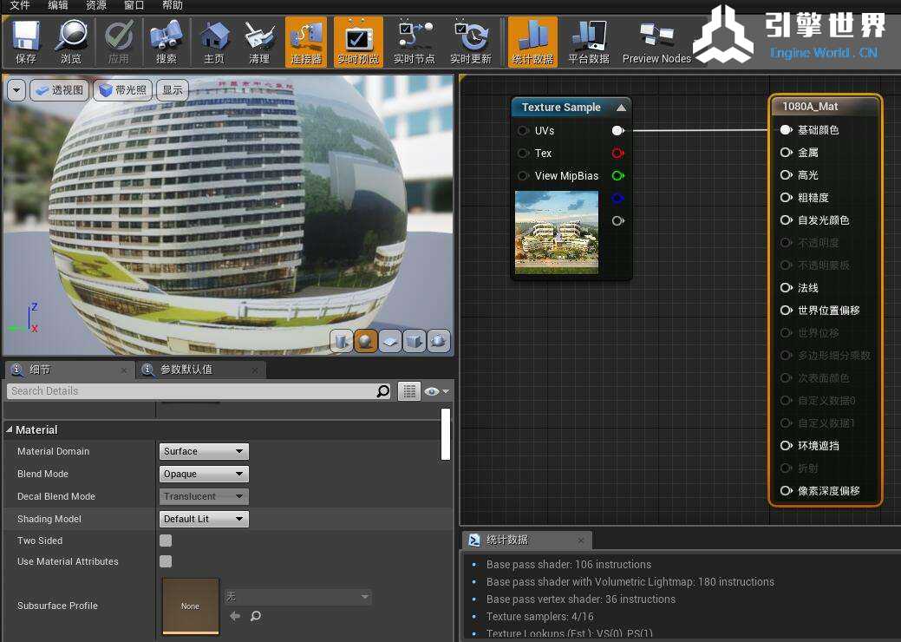
Task: Open the property matrix grid view icon
Action: point(409,390)
